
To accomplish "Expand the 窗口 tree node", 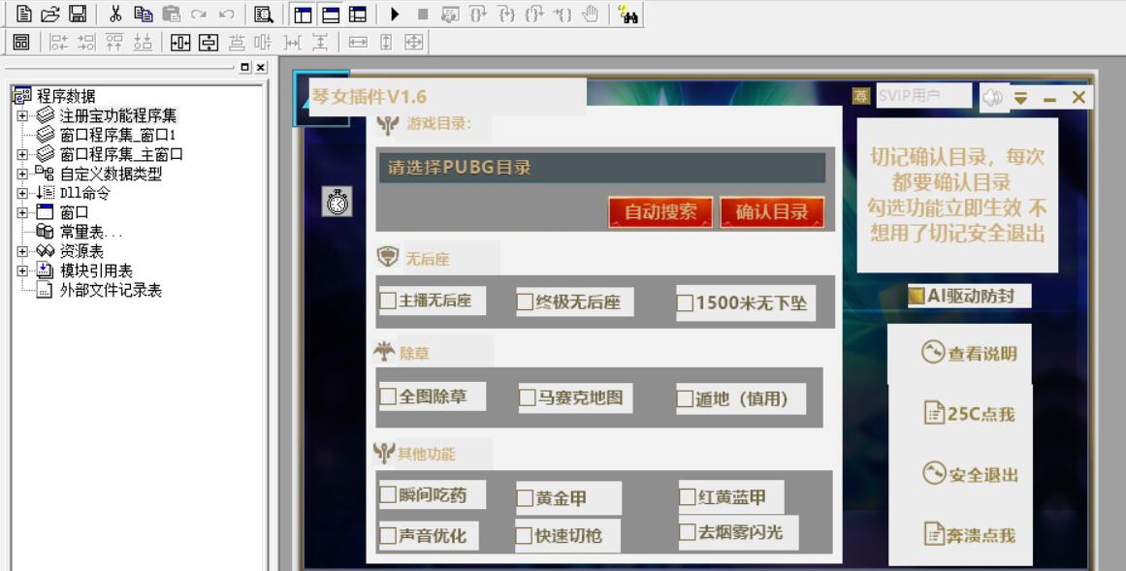I will click(22, 212).
